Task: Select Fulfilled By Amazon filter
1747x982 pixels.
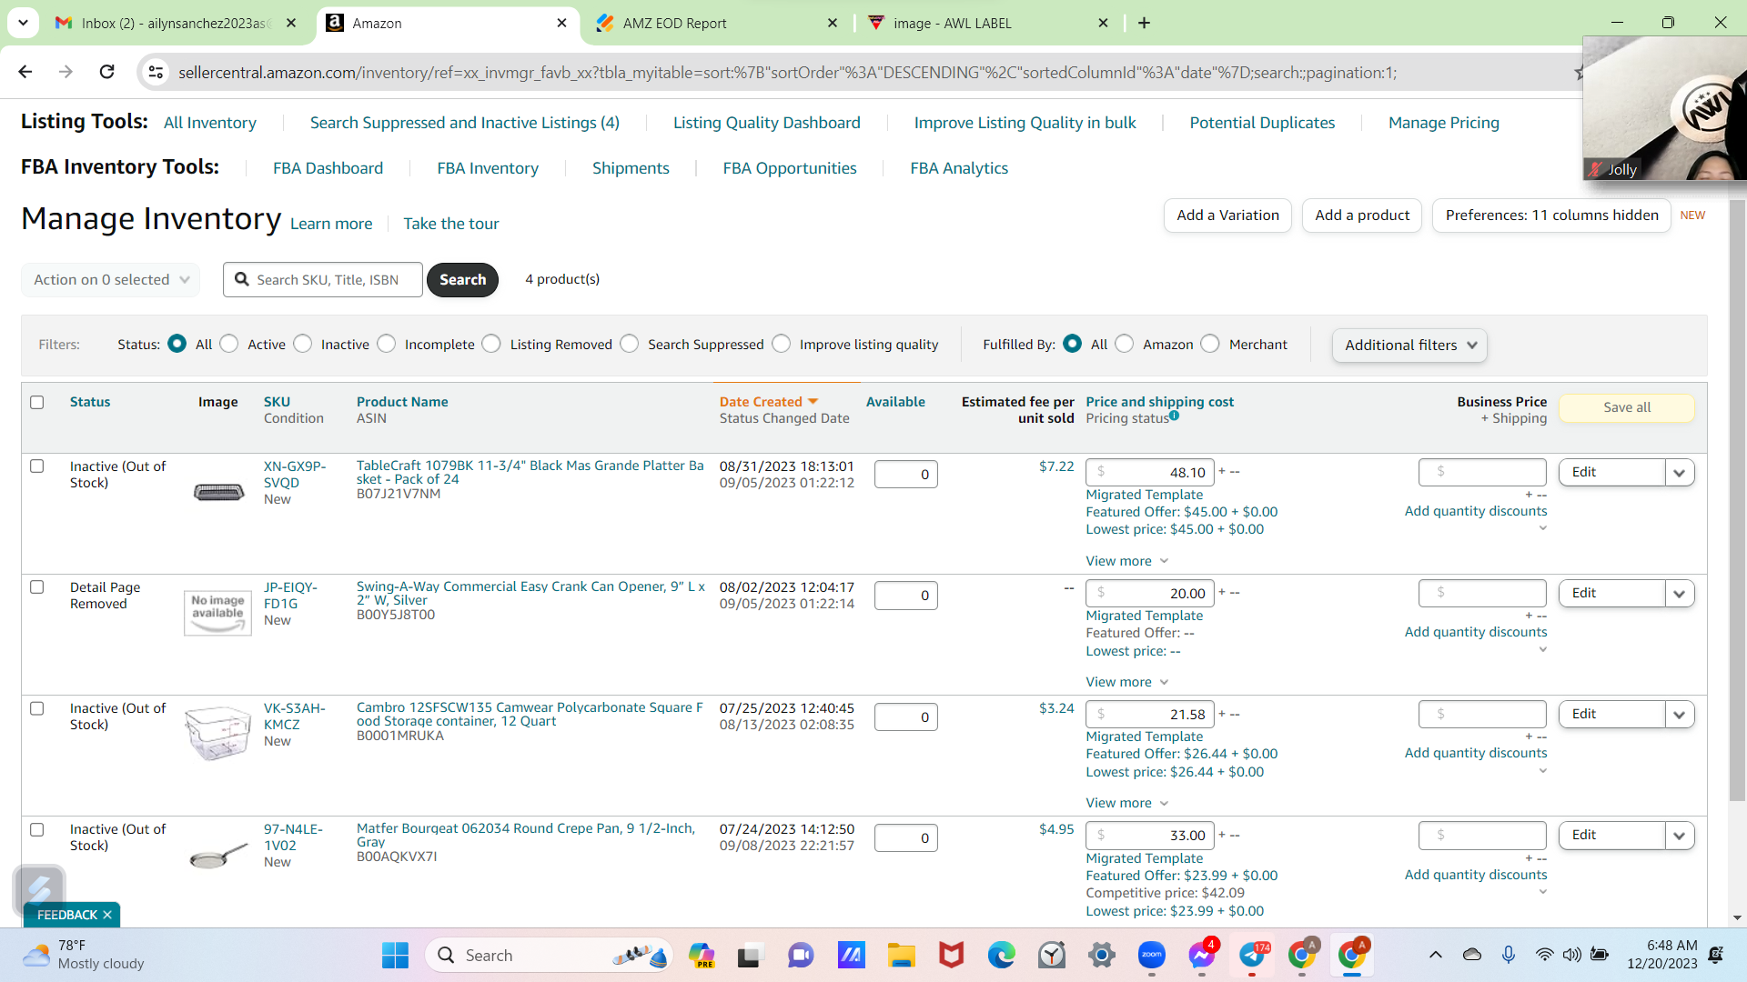Action: pos(1125,344)
